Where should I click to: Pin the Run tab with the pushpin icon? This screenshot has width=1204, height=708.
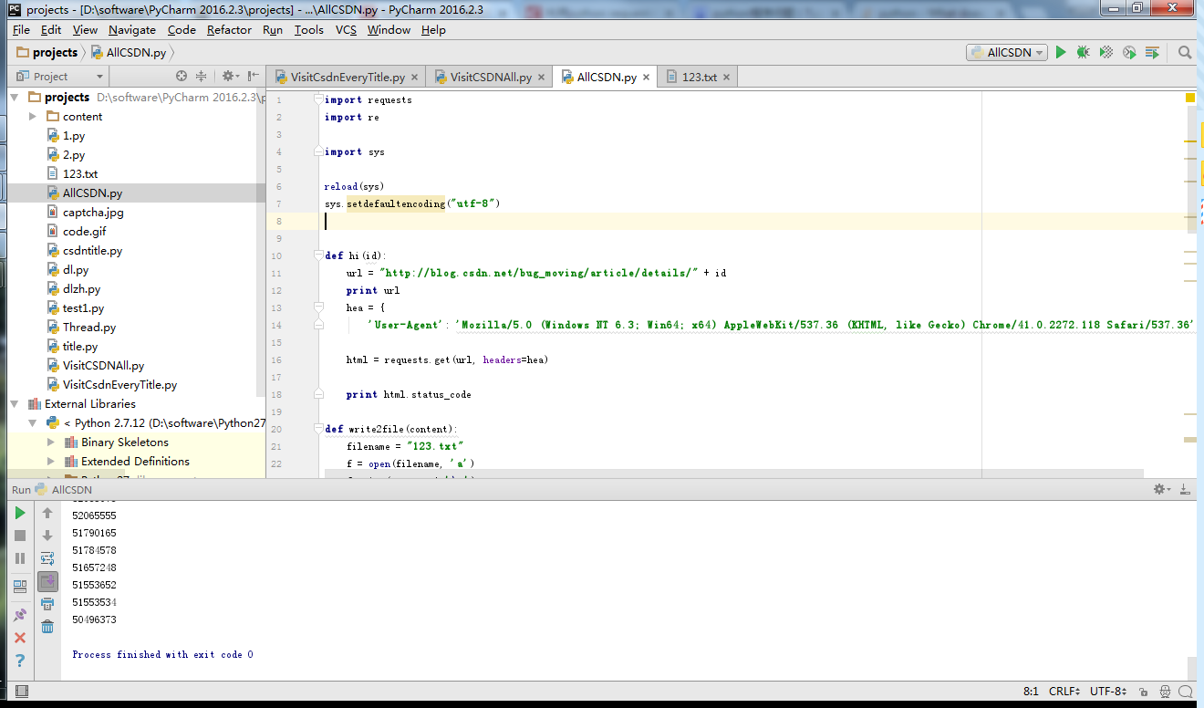[x=20, y=616]
